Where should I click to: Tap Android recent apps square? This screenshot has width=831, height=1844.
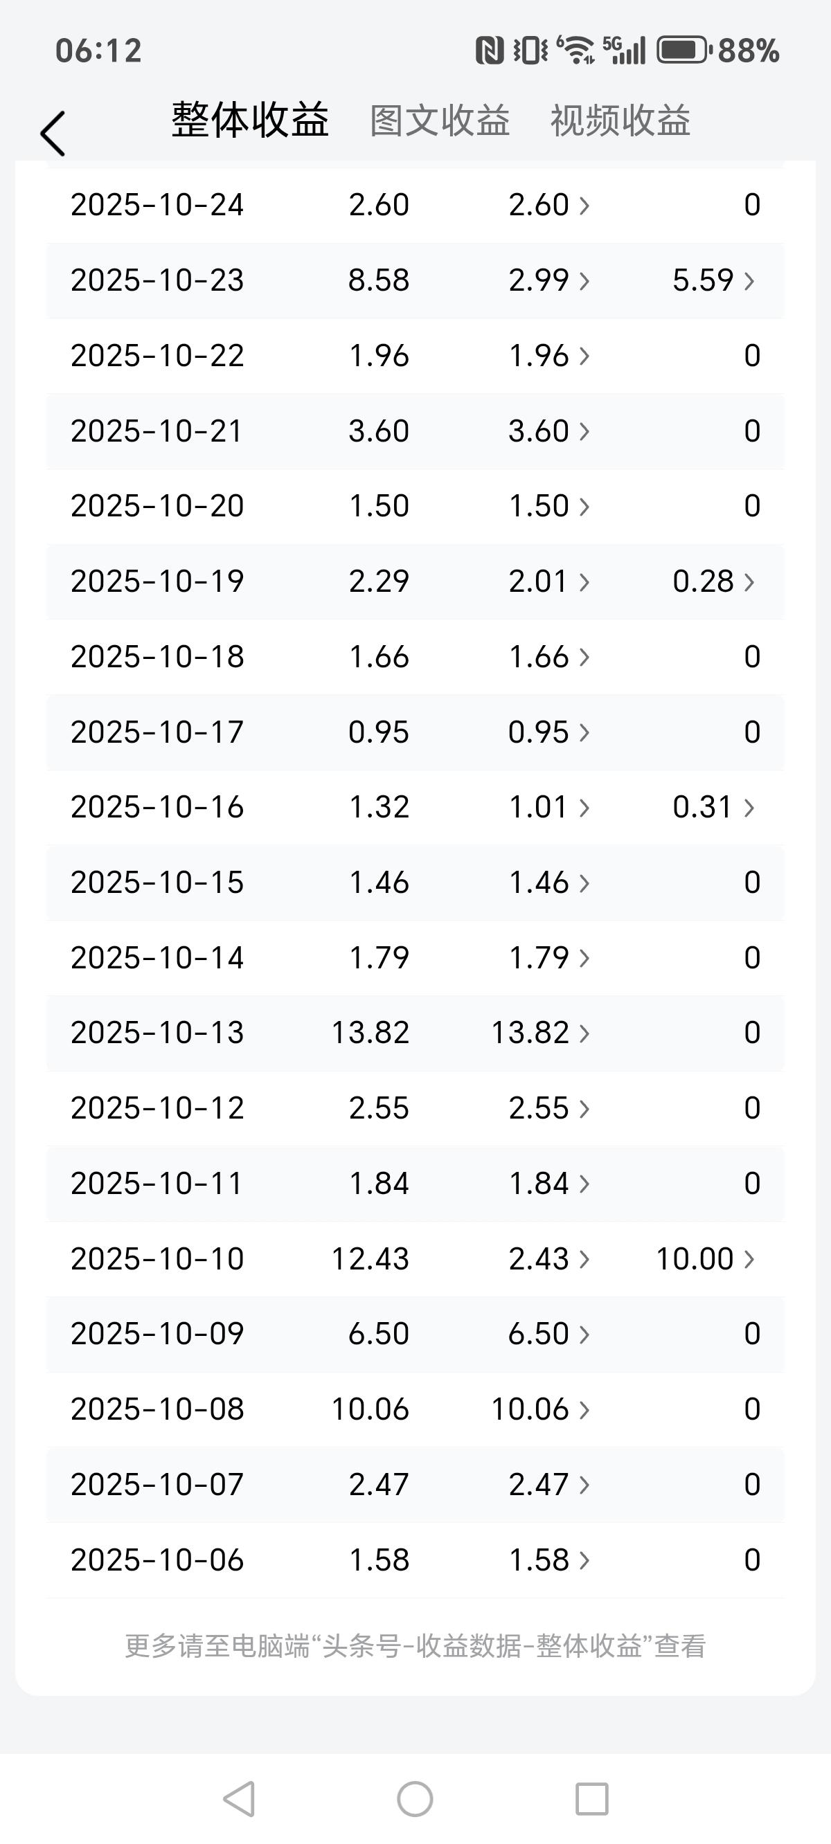[591, 1799]
